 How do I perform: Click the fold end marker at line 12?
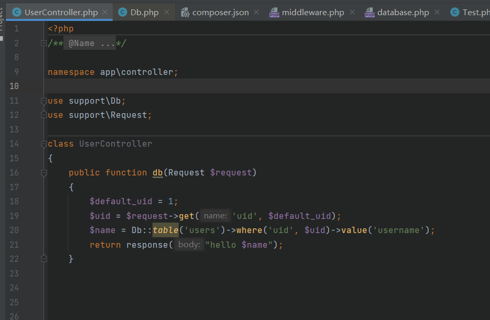pyautogui.click(x=43, y=115)
